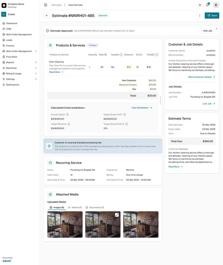Click the Total Due $360.00 amount
223x265 pixels.
(x=208, y=141)
